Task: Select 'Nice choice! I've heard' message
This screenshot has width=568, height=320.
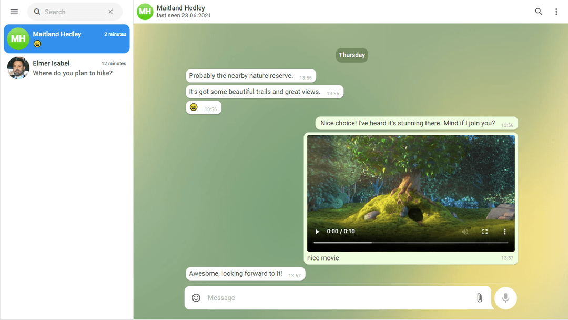Action: click(417, 123)
